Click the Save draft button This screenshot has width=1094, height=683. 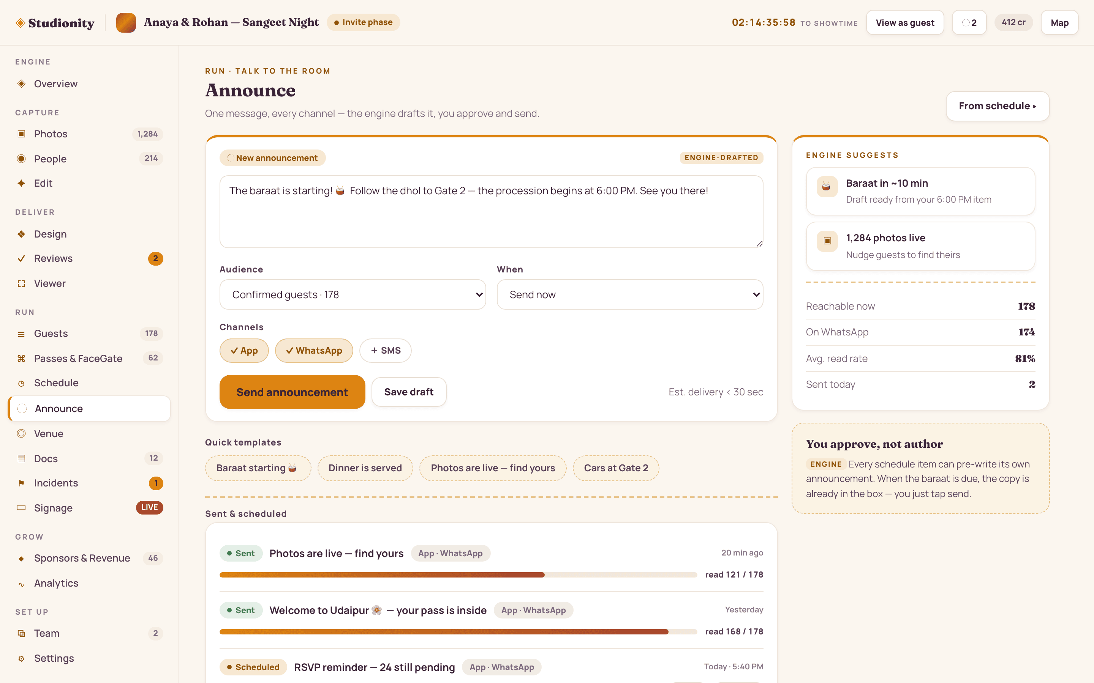pyautogui.click(x=409, y=392)
